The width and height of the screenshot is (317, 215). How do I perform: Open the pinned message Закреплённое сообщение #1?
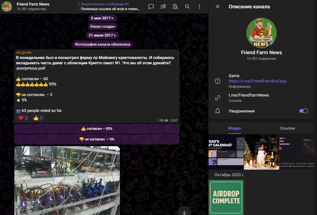tap(110, 7)
